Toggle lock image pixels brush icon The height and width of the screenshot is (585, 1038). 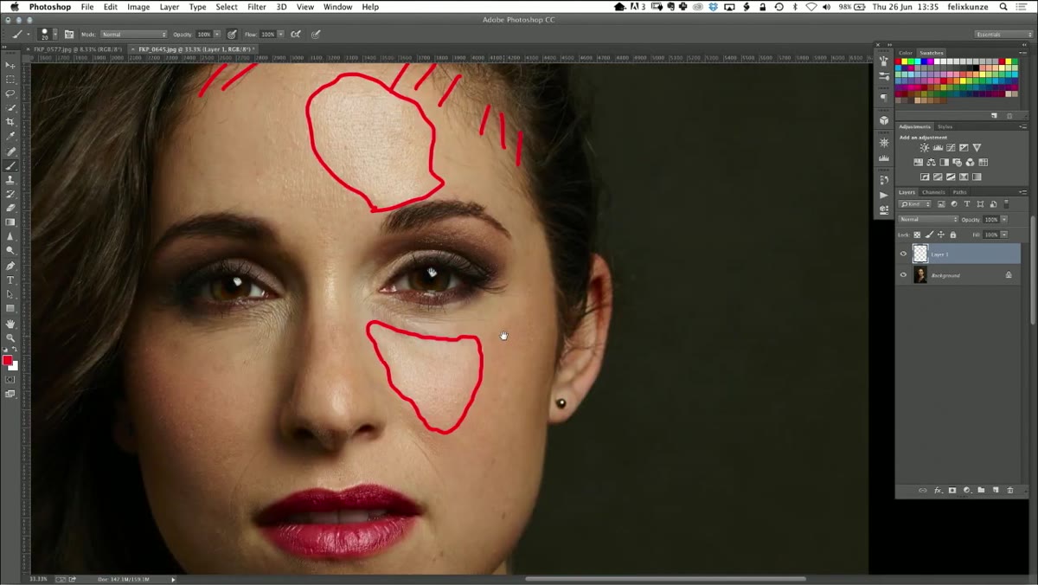[x=929, y=235]
